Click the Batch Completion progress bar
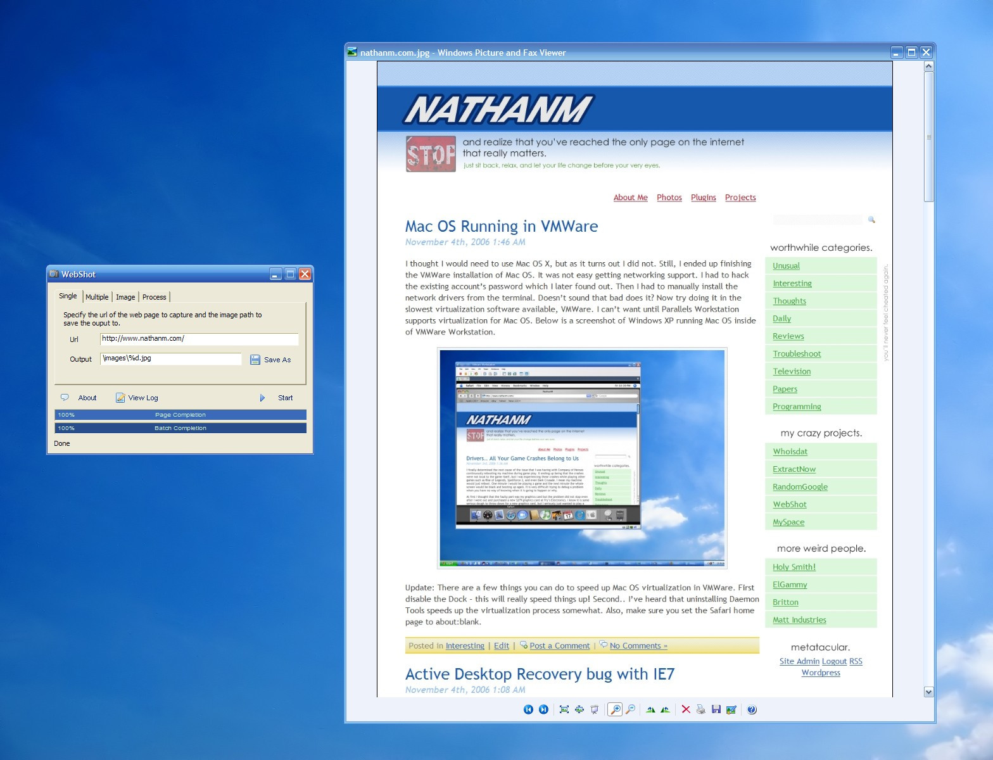Image resolution: width=993 pixels, height=760 pixels. [180, 428]
